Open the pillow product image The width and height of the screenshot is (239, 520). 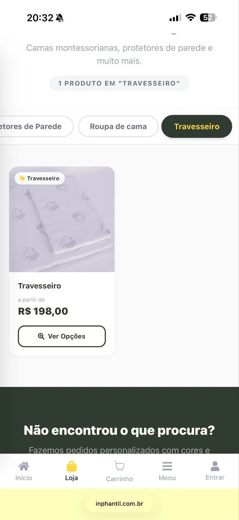coord(62,219)
